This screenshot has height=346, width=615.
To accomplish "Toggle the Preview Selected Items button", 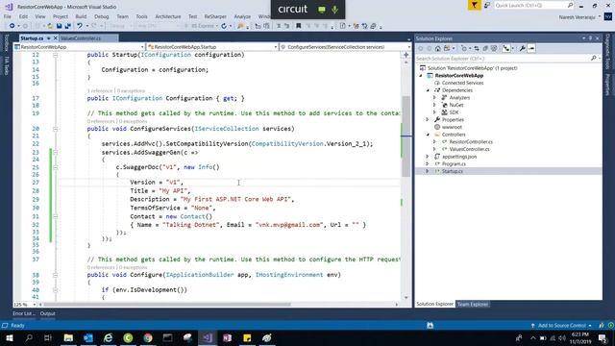I will (531, 49).
